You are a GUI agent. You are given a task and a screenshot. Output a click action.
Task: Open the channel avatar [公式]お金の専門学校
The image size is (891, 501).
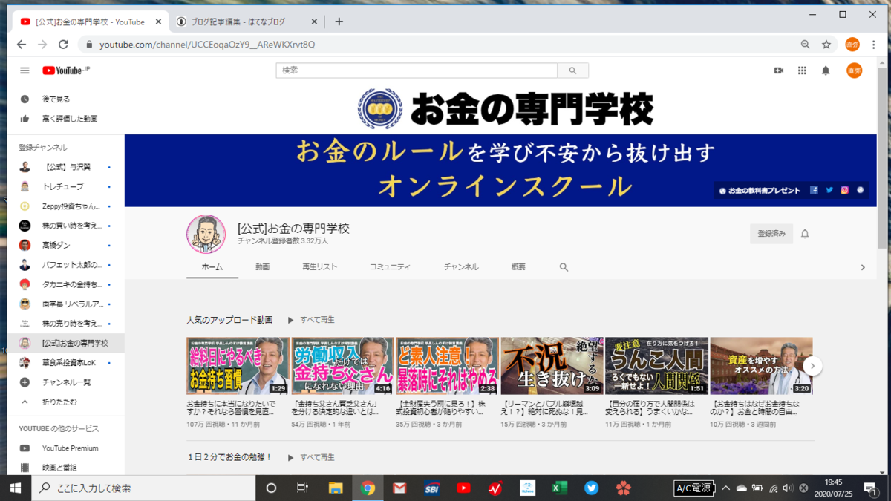point(206,235)
